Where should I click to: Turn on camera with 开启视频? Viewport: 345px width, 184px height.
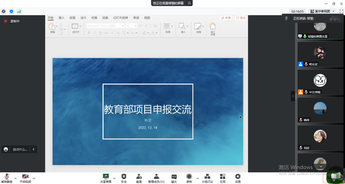[25, 177]
